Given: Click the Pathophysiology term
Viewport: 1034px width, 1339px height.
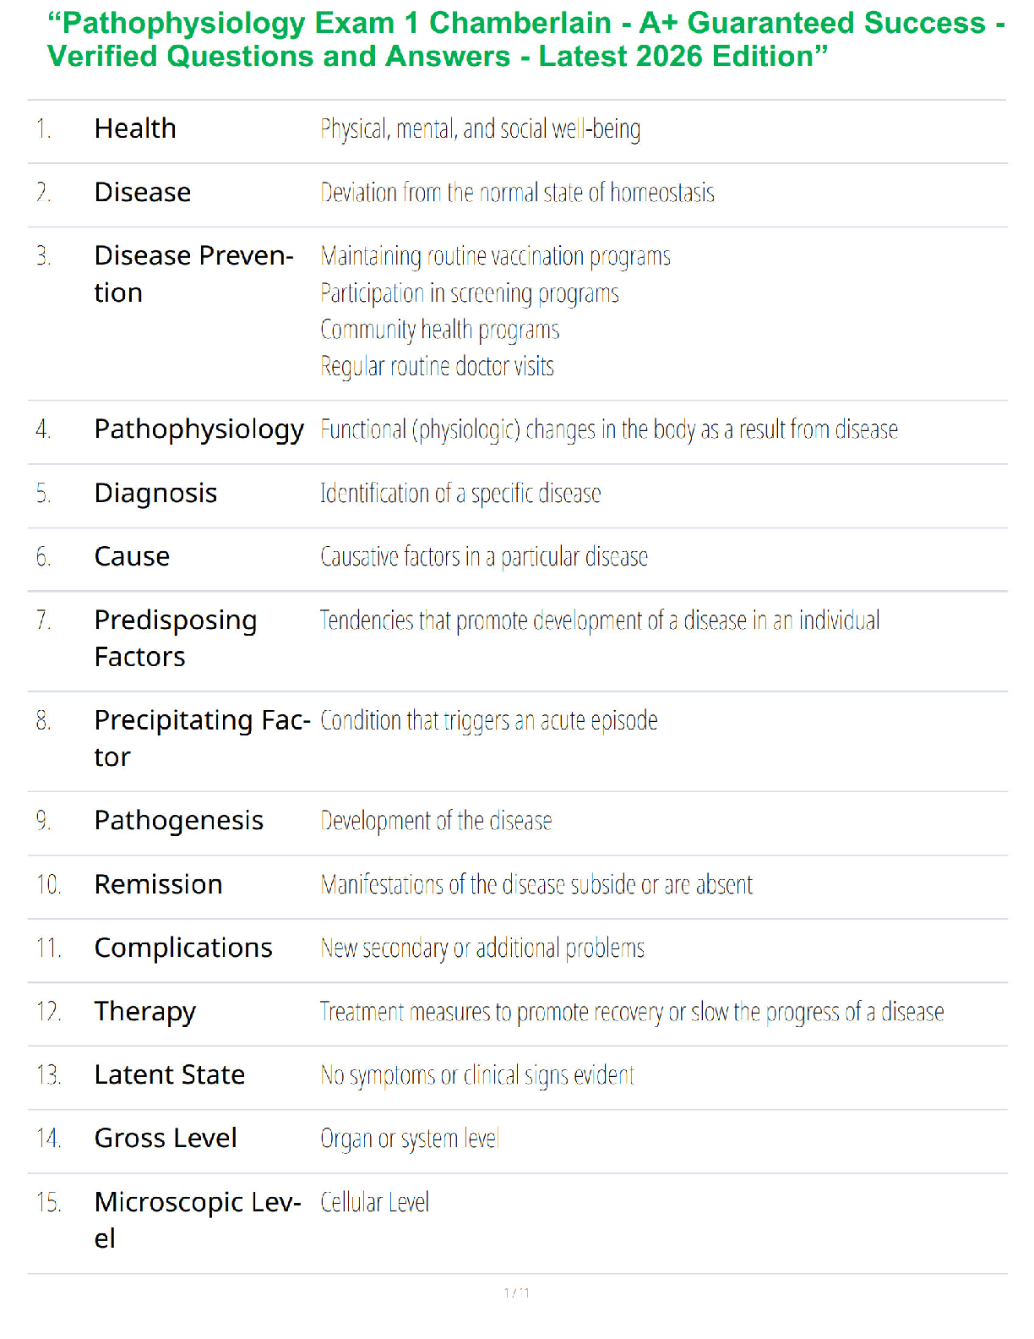Looking at the screenshot, I should 199,430.
